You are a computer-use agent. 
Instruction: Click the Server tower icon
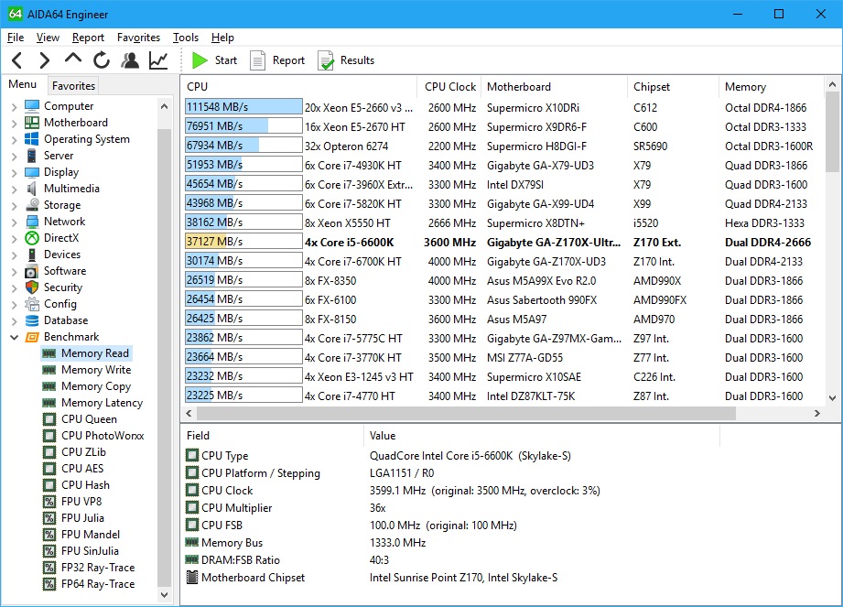pyautogui.click(x=32, y=156)
